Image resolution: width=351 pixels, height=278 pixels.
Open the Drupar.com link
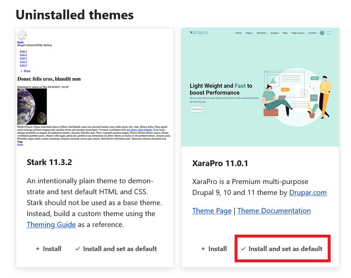click(308, 192)
